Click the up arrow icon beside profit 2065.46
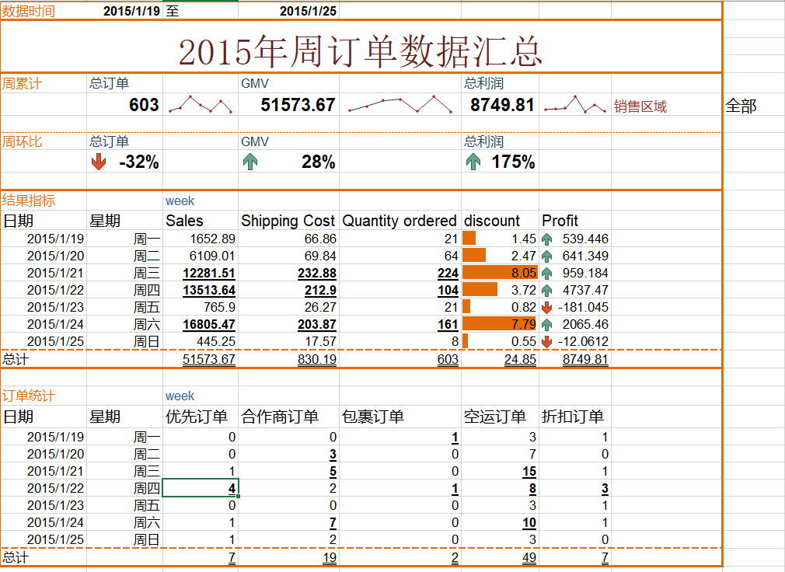This screenshot has height=572, width=785. [546, 324]
